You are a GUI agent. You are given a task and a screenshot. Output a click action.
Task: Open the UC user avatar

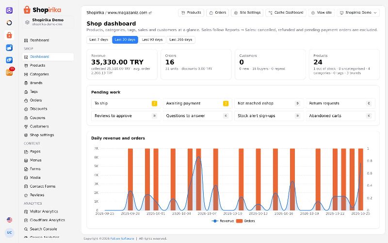point(9,233)
